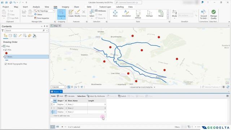
Task: Click Calculate field button
Action: pos(70,96)
